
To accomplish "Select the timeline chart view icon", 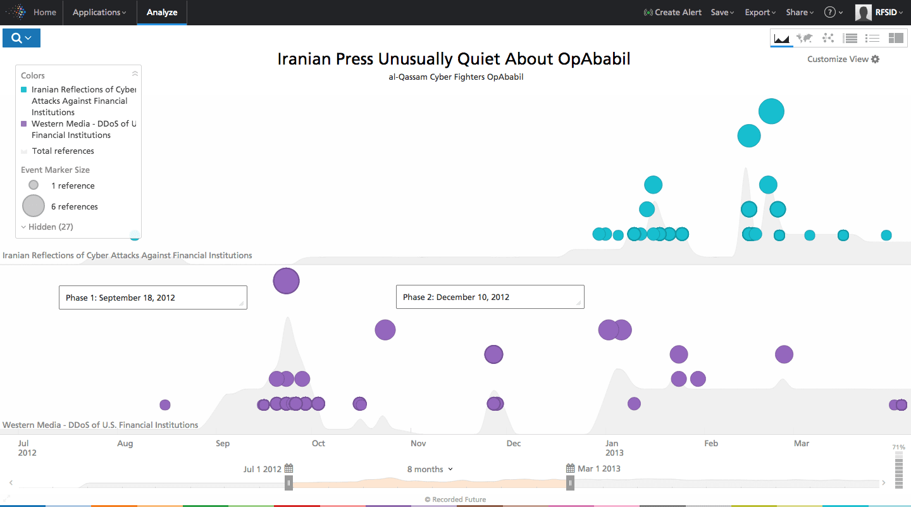I will (782, 38).
